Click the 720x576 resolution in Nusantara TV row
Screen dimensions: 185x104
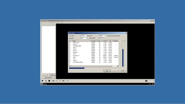point(116,56)
